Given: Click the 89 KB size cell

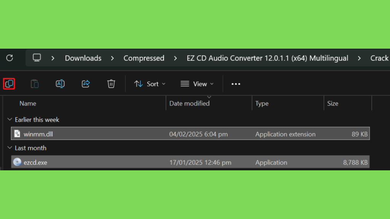Looking at the screenshot, I should pos(360,134).
